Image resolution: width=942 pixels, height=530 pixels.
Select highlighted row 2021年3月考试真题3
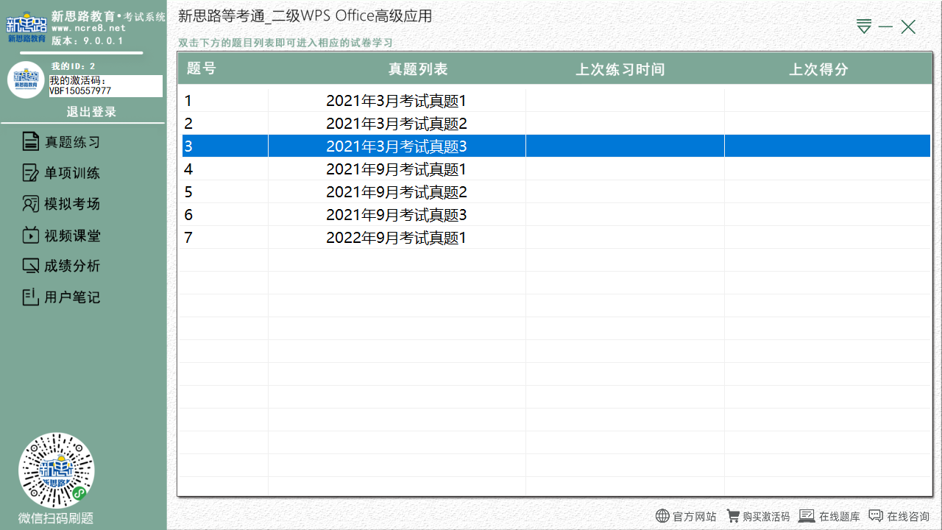coord(556,146)
